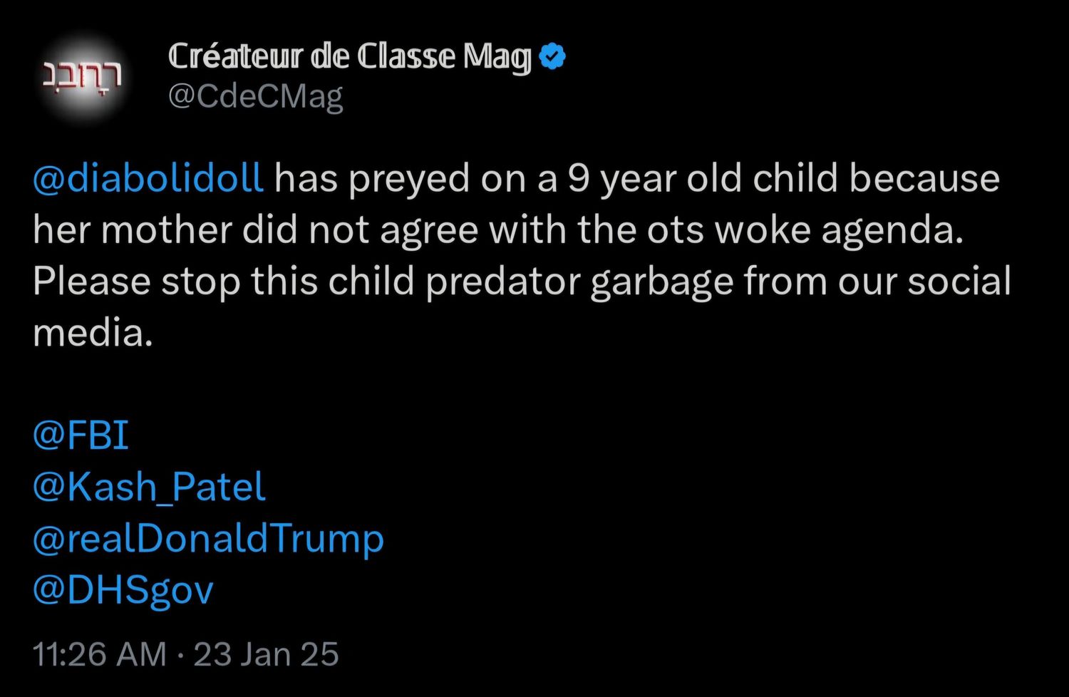
Task: Open the @diabolidoll mention
Action: click(148, 178)
